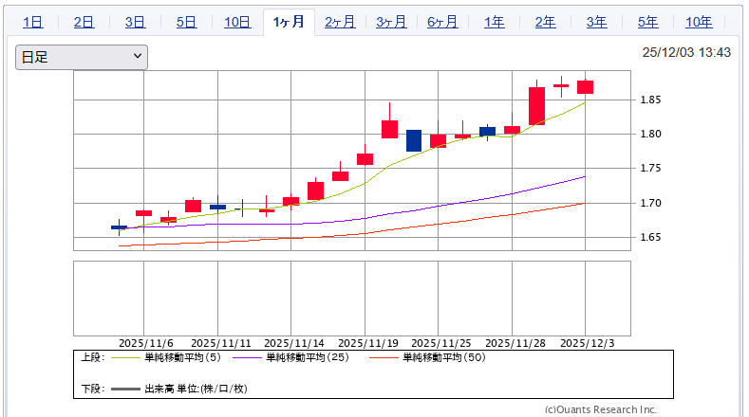Select the 1年 range tab

[494, 22]
